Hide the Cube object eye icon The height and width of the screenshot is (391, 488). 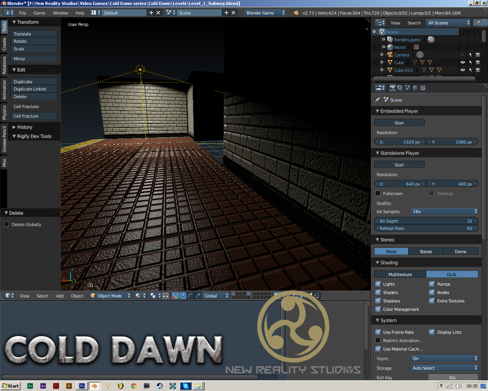point(462,62)
